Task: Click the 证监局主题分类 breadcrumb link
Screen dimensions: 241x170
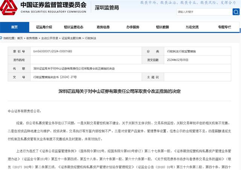Action: point(72,38)
